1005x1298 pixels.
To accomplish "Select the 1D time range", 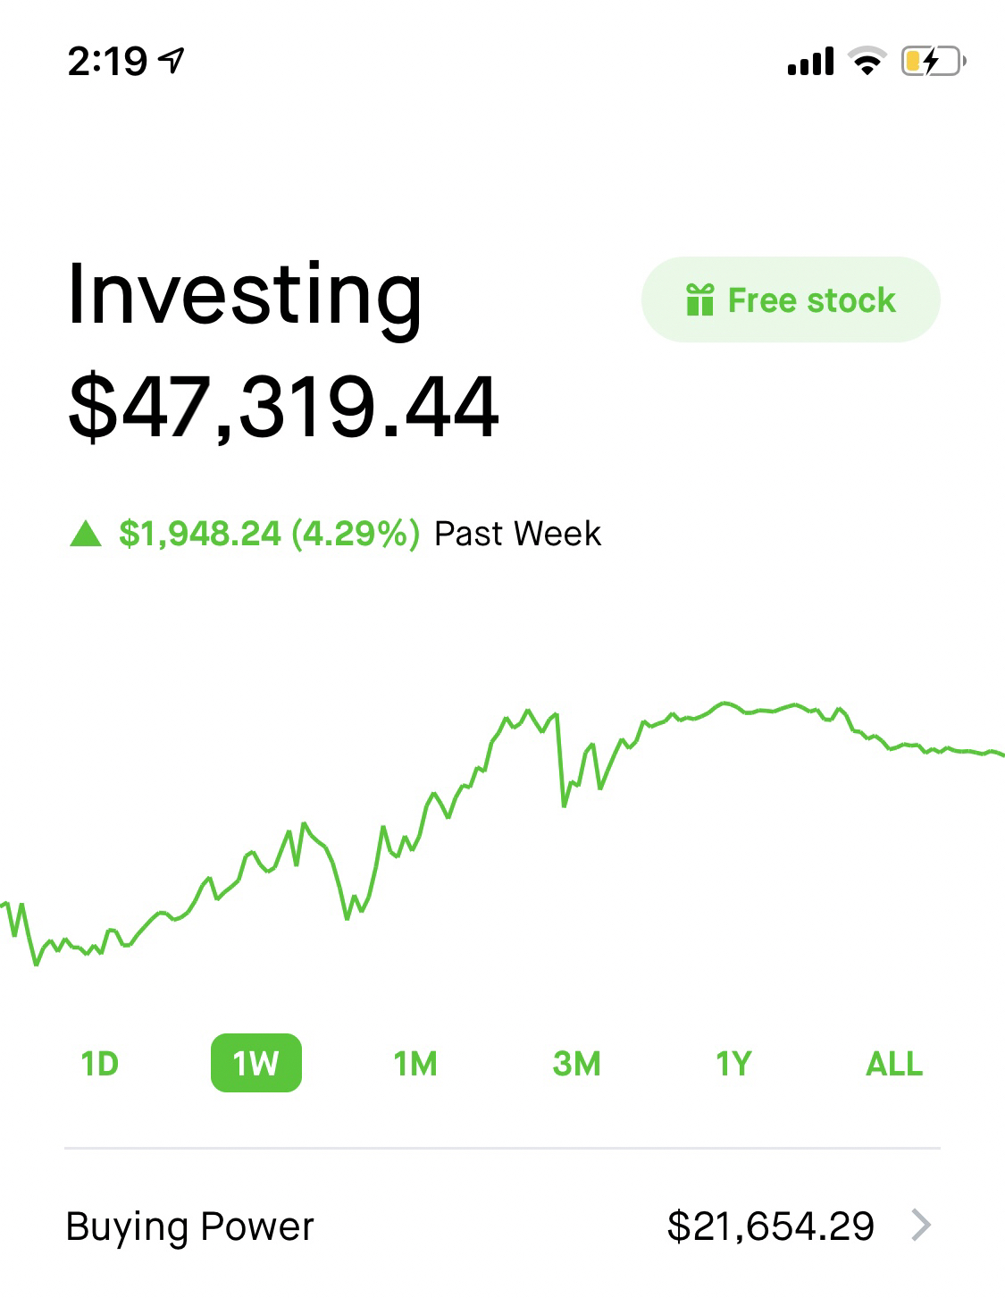I will 99,1064.
